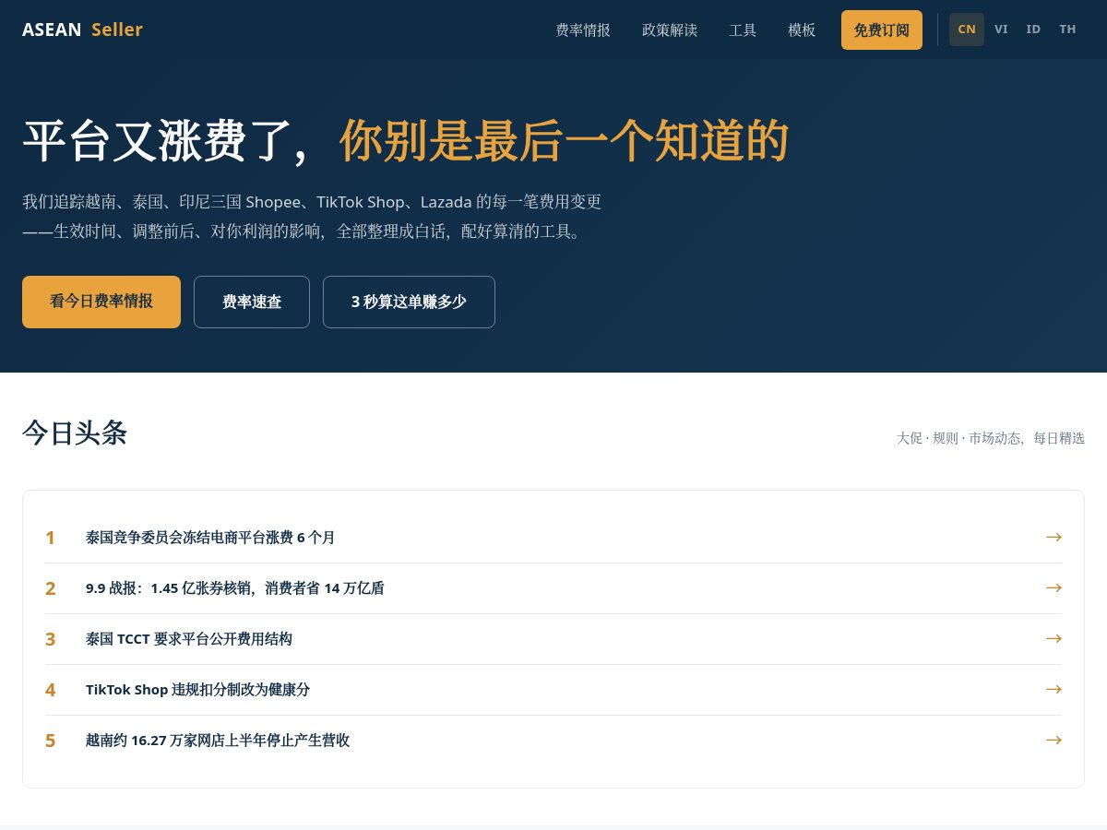Click the 3 秒算这单赚多少 button
The width and height of the screenshot is (1107, 830).
coord(409,302)
